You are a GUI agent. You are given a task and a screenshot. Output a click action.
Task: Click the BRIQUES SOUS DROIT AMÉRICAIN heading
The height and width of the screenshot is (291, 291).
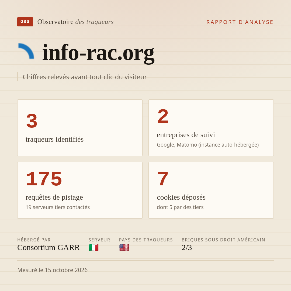pos(223,240)
